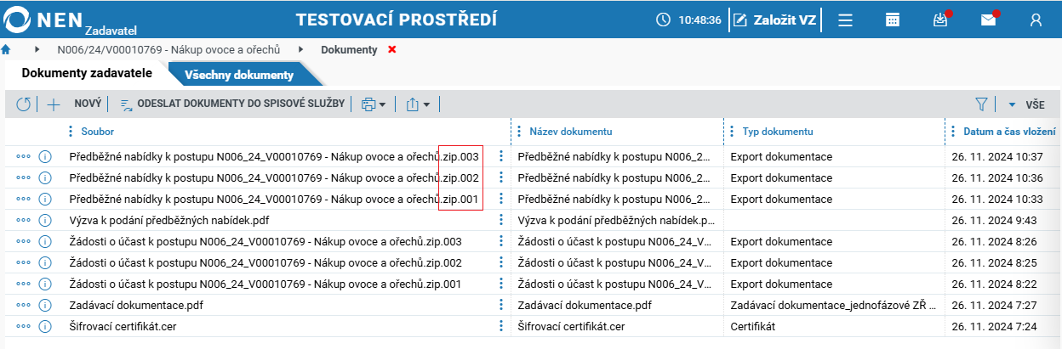
Task: Open row actions for Předběžné nabídky zip.002
Action: (x=24, y=177)
